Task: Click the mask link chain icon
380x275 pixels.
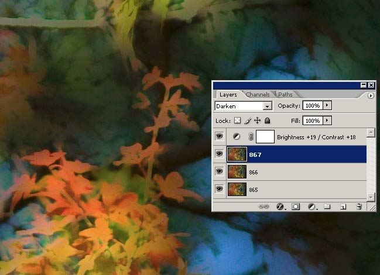Action: (x=251, y=136)
